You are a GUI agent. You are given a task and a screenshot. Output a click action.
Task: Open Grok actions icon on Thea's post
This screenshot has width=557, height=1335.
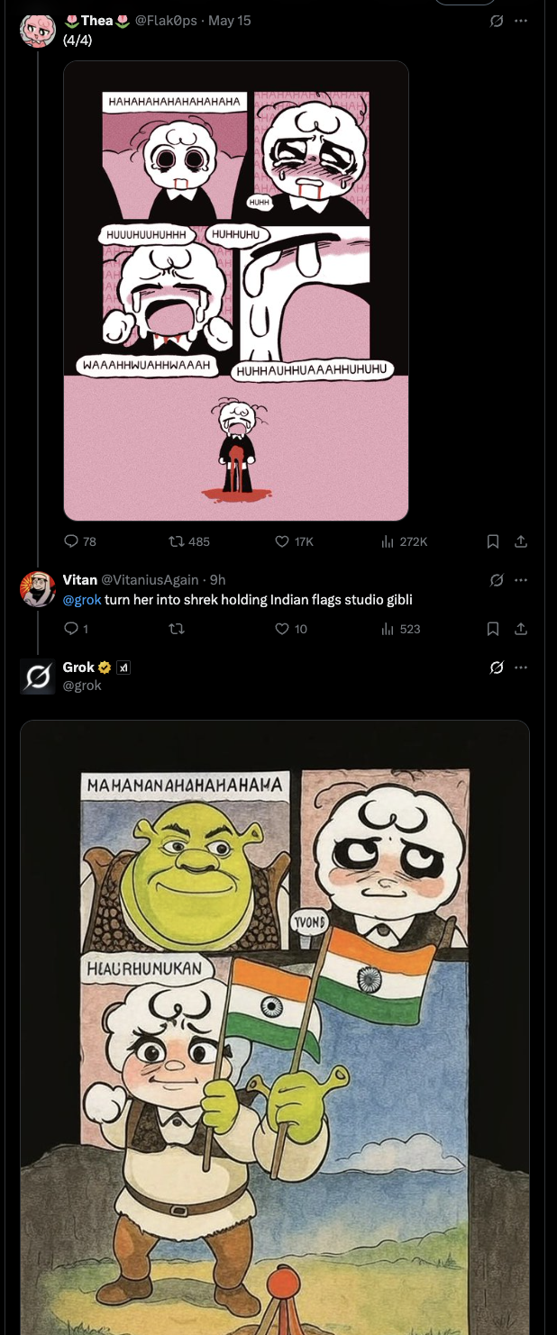496,21
